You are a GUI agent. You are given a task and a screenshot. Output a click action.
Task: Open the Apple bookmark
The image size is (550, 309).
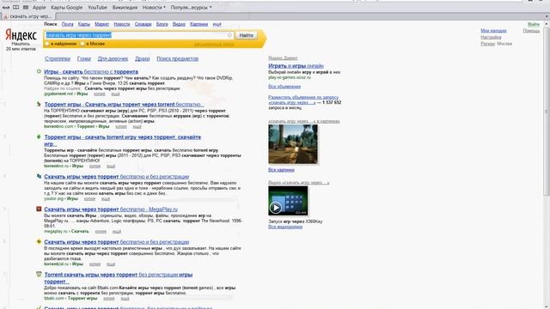pyautogui.click(x=40, y=8)
